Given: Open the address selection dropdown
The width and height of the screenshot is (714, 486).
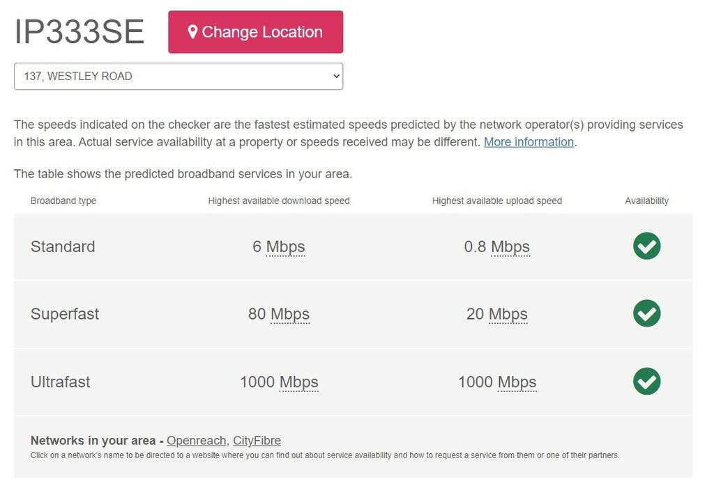Looking at the screenshot, I should (178, 76).
